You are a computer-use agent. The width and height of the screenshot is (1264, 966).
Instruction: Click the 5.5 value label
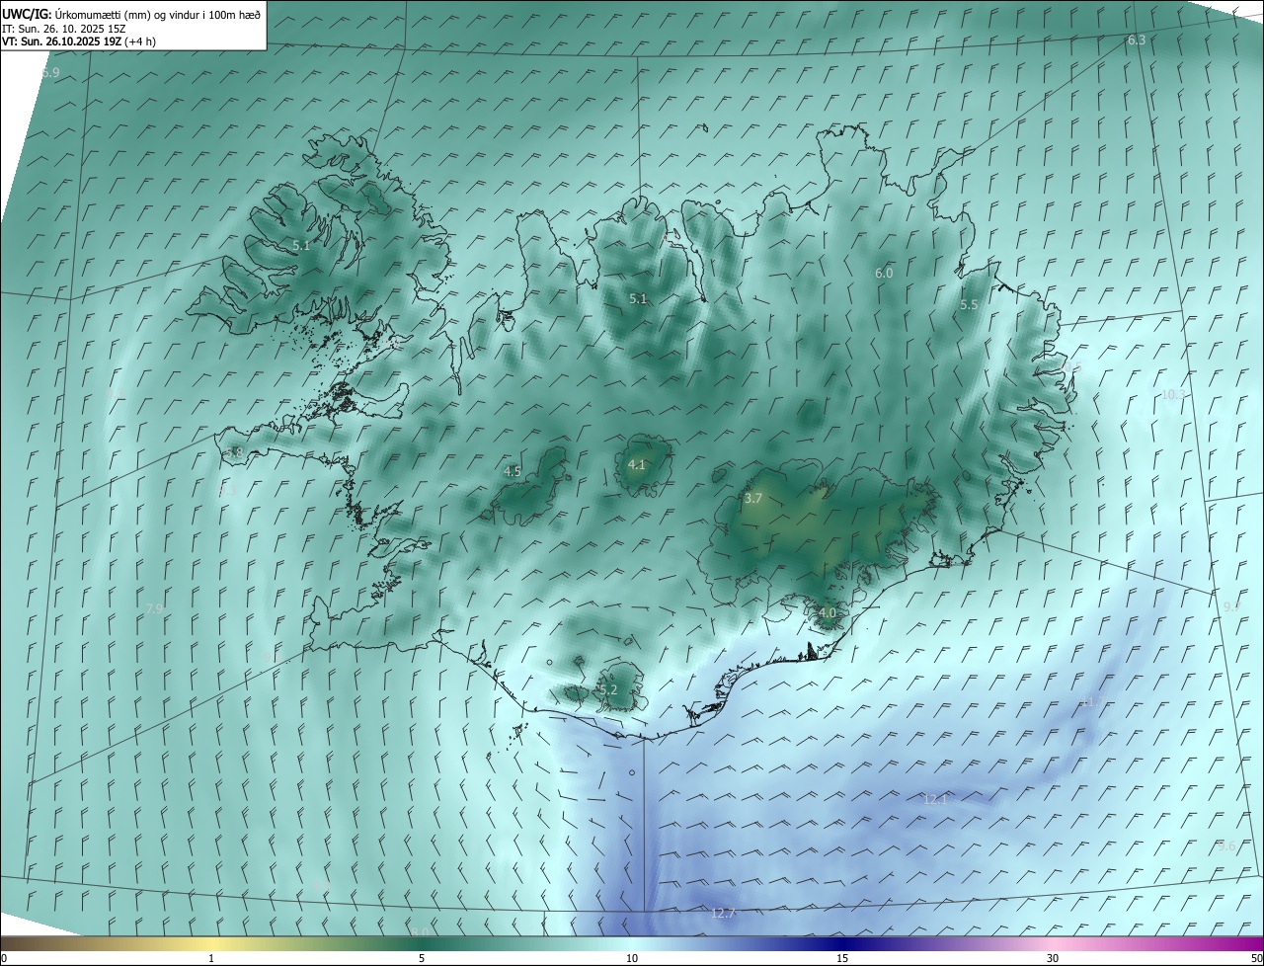(x=969, y=305)
